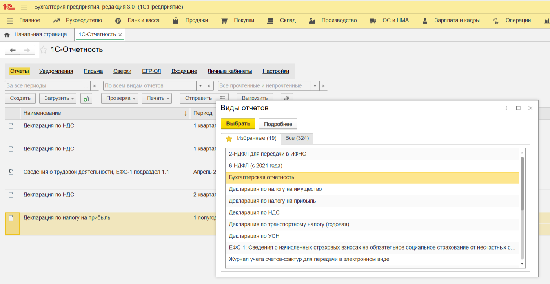Open the three-dot menu in Виды отчетов dialog
Screen dimensions: 550x284
coord(506,108)
